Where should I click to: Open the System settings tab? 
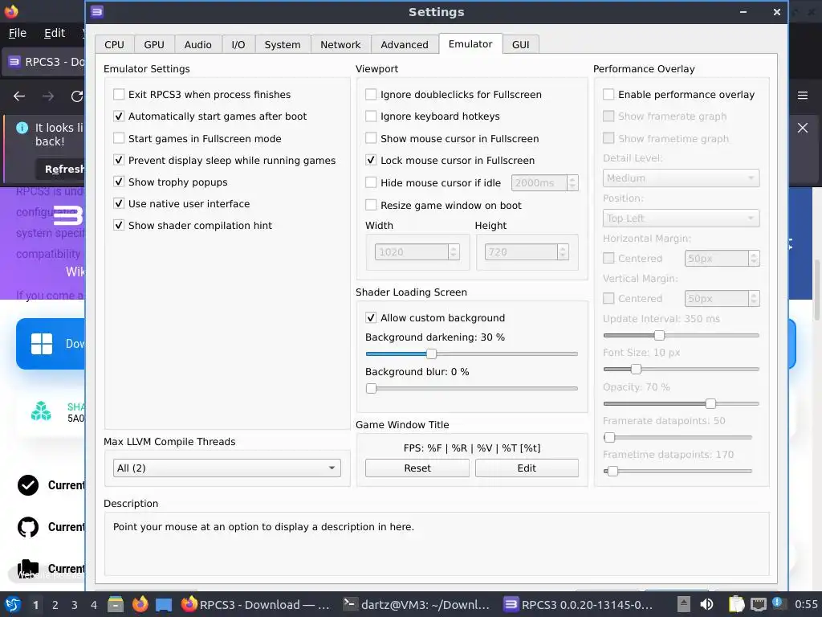283,45
